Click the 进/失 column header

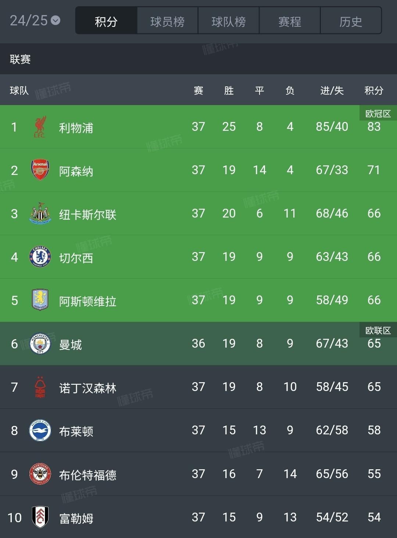332,90
